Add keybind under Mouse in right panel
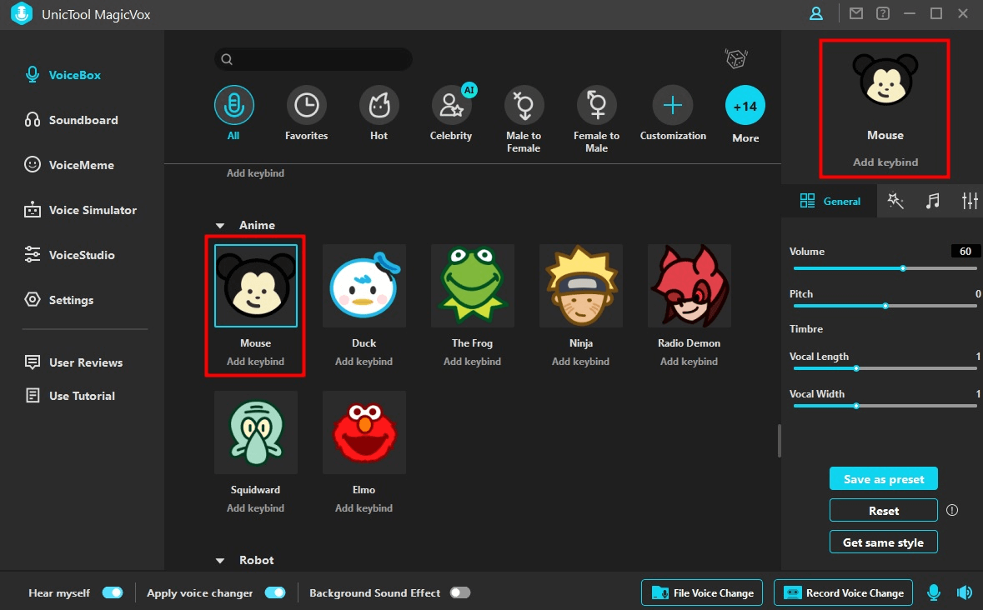 pos(885,162)
